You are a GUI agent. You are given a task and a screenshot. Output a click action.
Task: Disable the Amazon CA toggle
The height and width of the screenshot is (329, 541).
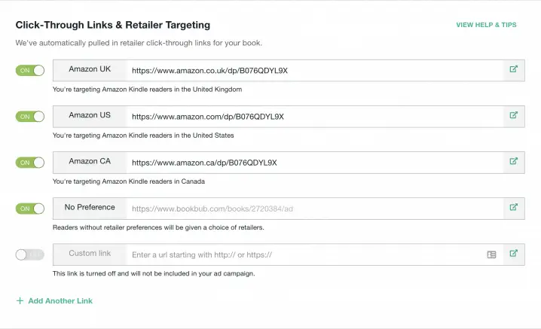(x=30, y=163)
